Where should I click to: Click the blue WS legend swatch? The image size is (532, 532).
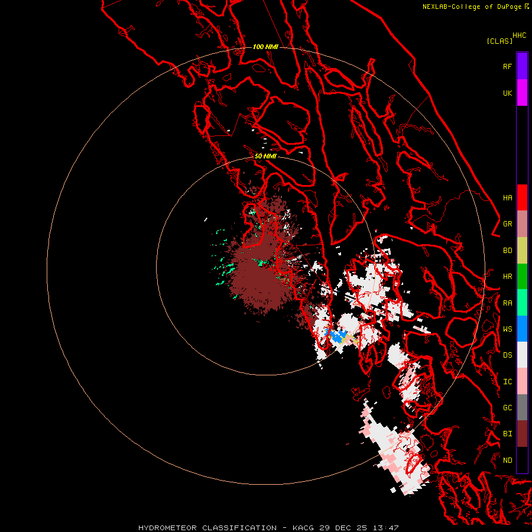[x=522, y=329]
